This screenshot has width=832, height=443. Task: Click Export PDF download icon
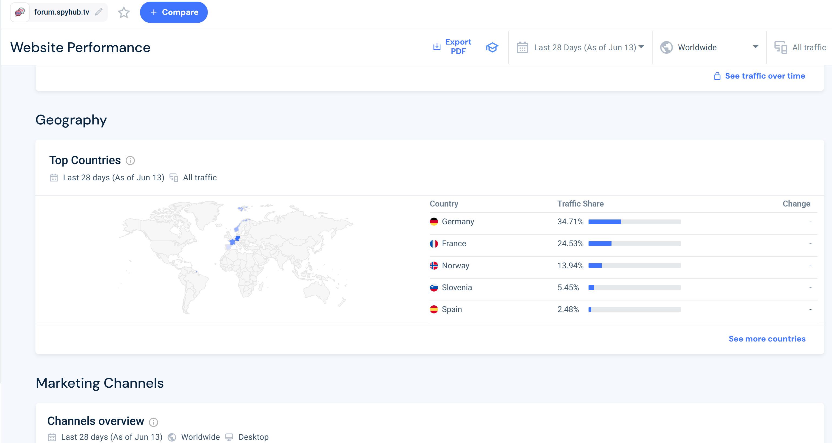tap(437, 47)
